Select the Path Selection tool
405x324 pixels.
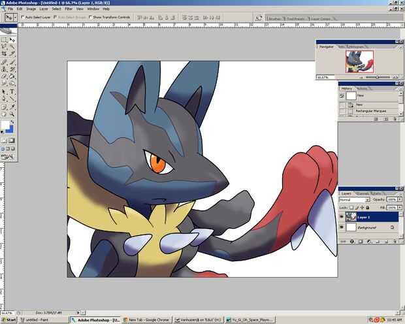coord(4,91)
